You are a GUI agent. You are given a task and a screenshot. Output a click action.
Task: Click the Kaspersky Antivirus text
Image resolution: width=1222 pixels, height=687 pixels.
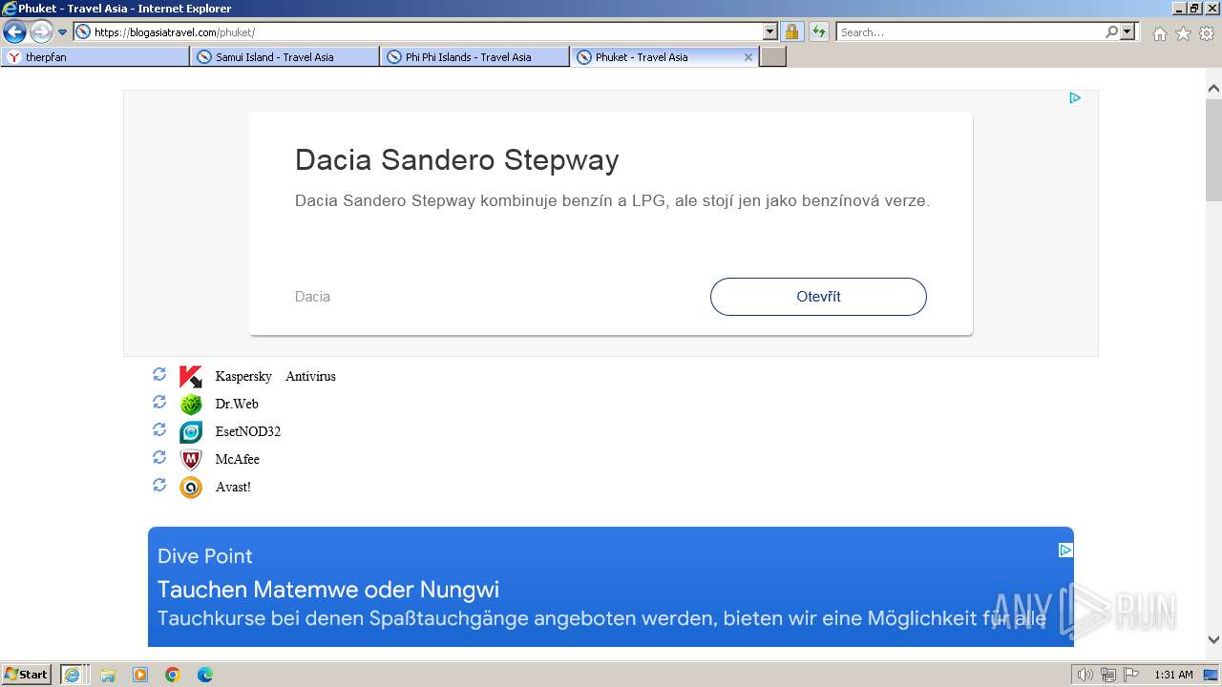(275, 377)
